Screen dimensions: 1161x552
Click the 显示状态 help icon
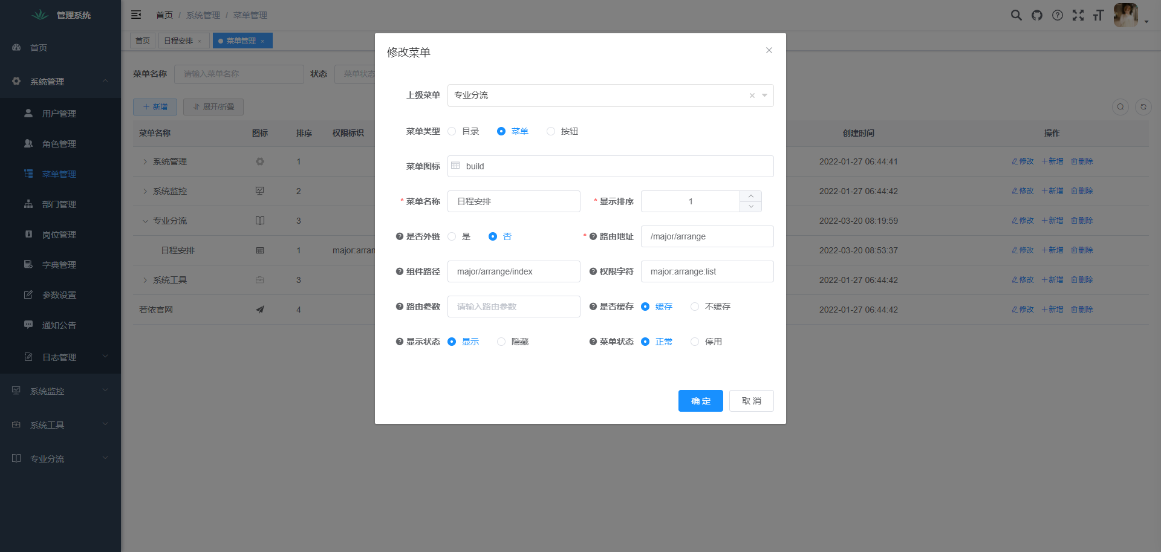click(400, 342)
